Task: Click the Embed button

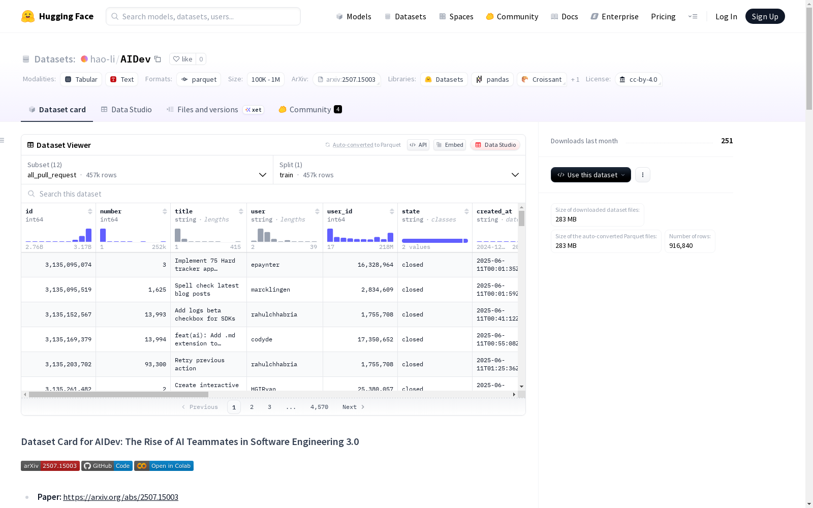Action: pyautogui.click(x=450, y=145)
